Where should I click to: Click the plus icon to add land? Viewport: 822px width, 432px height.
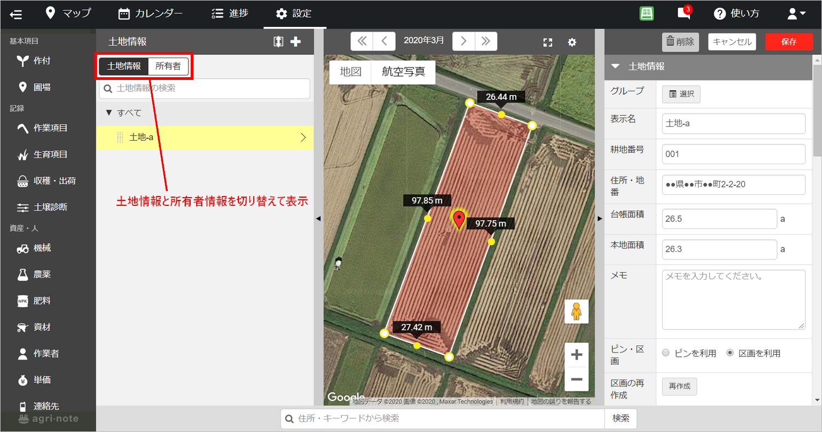pyautogui.click(x=295, y=42)
